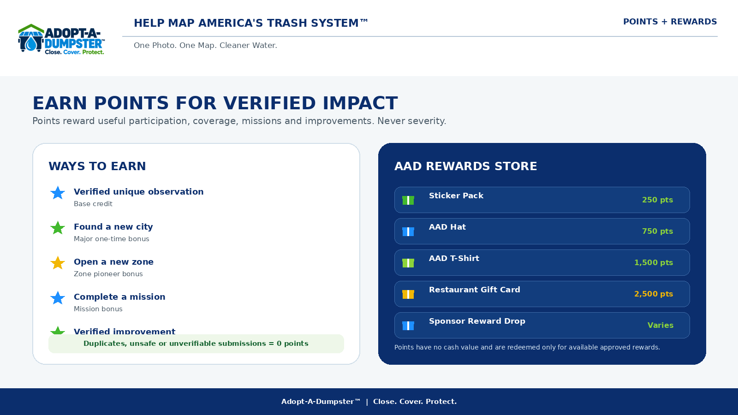
Task: Click the blue star beside Complete a mission
Action: tap(58, 298)
